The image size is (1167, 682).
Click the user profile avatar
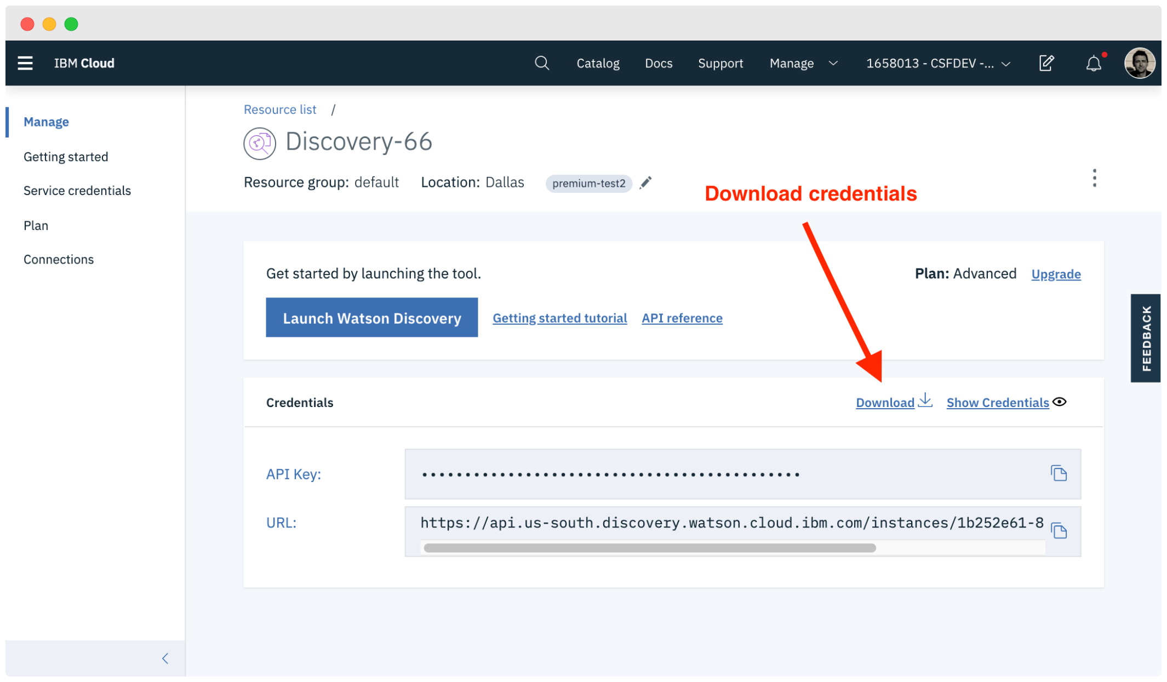[1140, 63]
